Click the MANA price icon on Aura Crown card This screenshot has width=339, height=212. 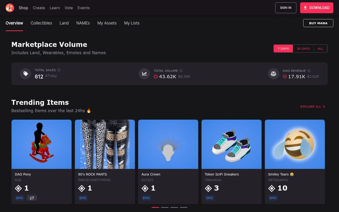click(145, 188)
